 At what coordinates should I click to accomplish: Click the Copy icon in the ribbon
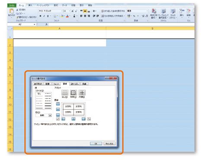17,13
